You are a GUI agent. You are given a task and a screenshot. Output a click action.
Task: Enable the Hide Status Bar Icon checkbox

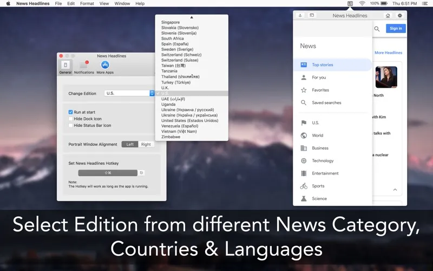click(x=71, y=125)
